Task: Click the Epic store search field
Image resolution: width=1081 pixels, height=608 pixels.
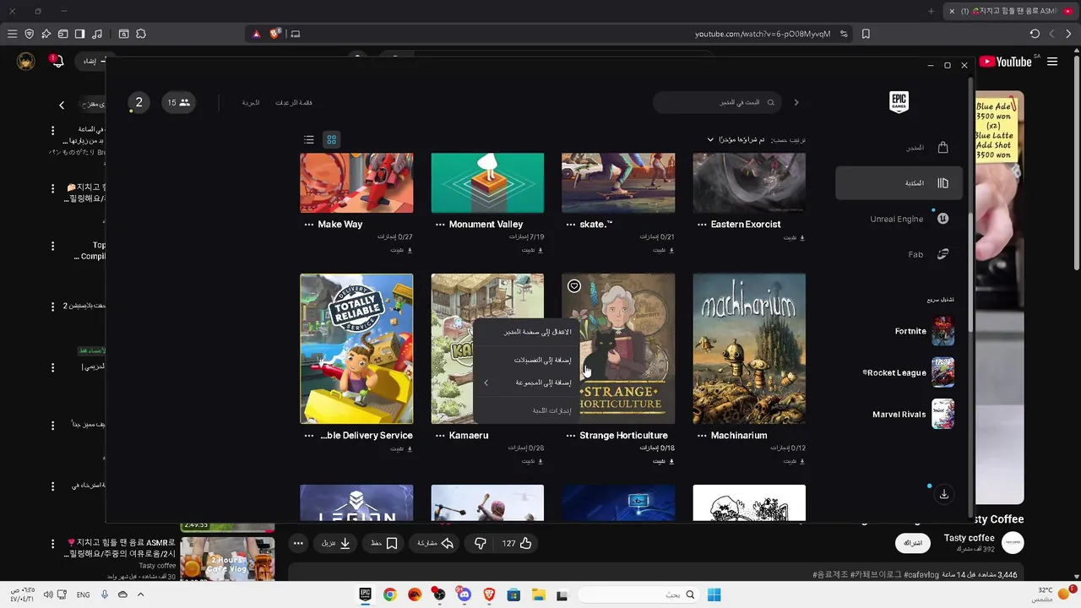Action: click(x=717, y=102)
